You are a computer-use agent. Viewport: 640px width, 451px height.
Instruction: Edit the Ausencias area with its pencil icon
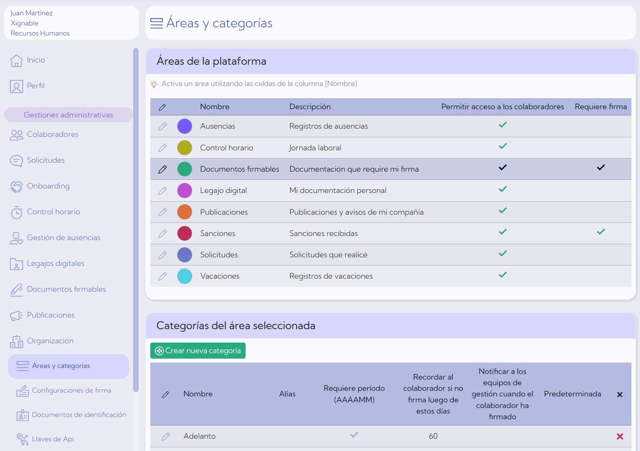coord(162,126)
